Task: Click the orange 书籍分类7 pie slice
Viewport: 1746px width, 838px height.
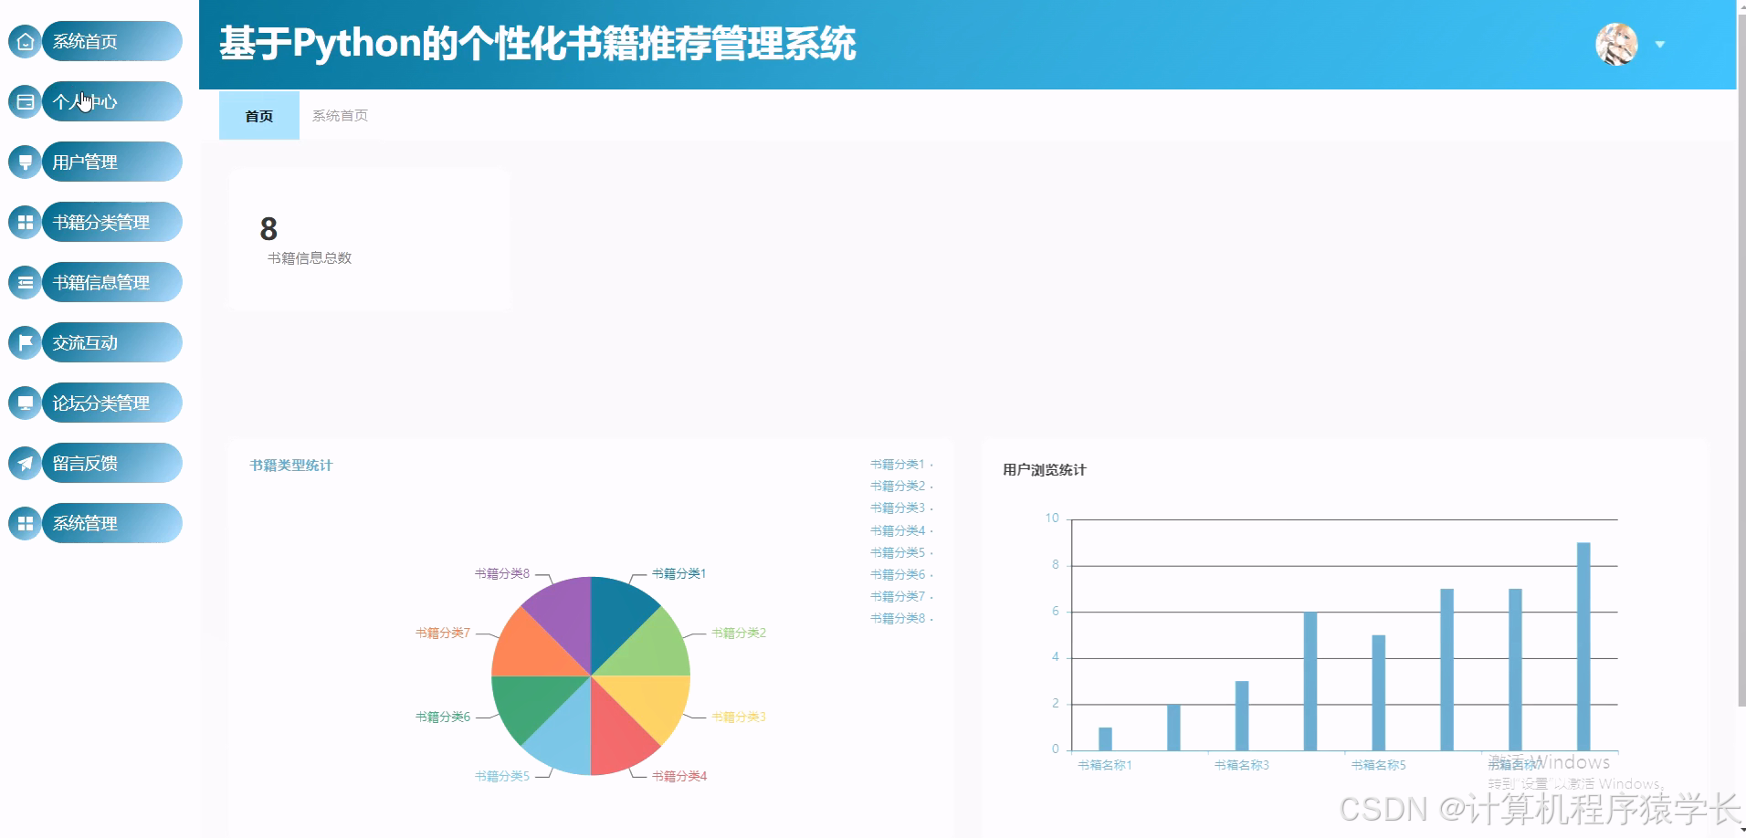Action: click(529, 650)
